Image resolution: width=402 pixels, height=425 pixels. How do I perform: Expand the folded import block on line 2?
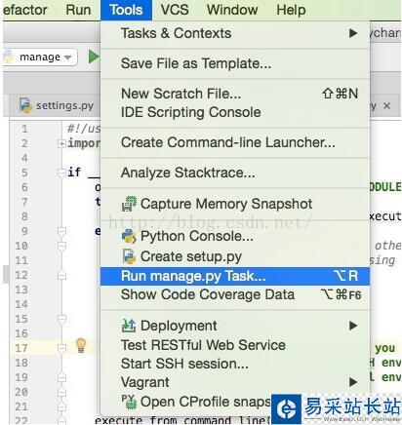click(61, 143)
